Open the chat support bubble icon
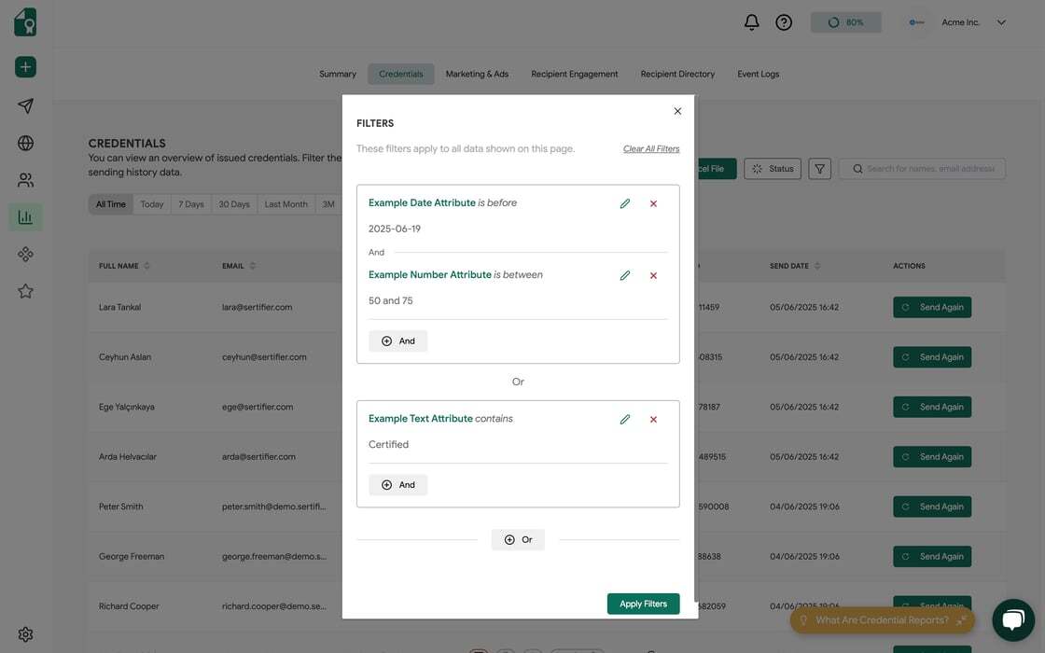This screenshot has width=1045, height=653. coord(1013,619)
